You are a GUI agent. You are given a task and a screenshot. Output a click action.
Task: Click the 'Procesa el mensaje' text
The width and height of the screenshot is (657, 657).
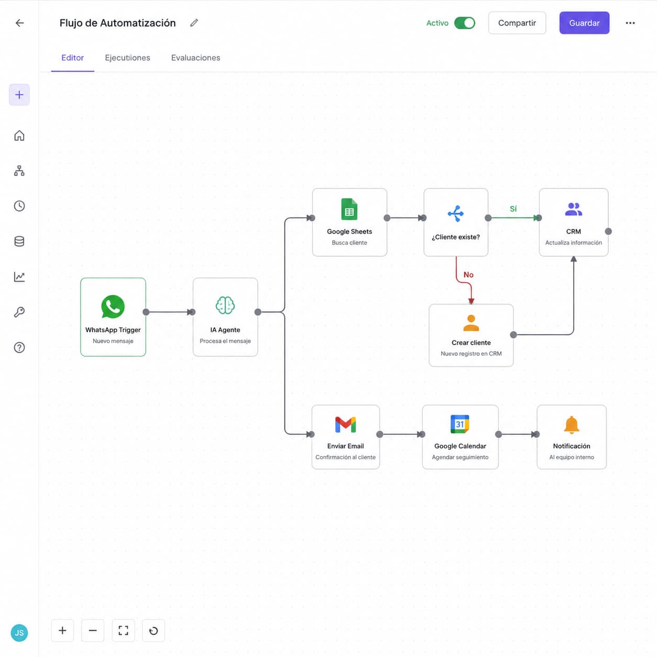225,341
